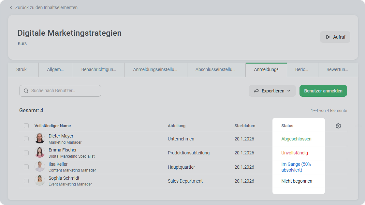Click the export share arrow icon
Viewport: 365px width, 205px height.
point(256,91)
